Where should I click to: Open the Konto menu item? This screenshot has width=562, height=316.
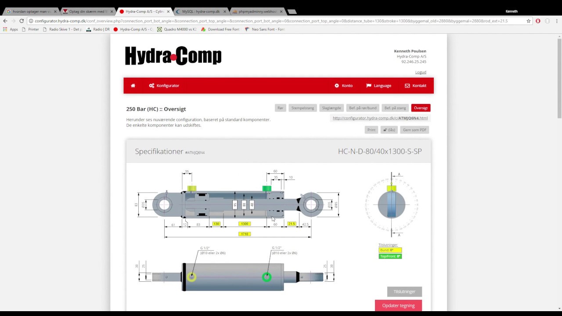[343, 86]
